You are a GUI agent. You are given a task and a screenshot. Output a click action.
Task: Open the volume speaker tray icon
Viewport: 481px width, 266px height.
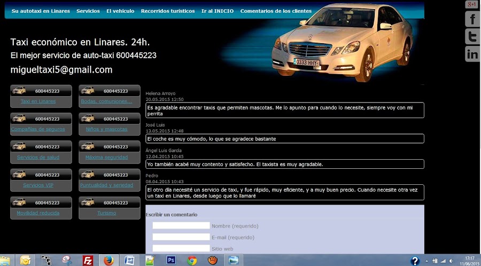pos(451,261)
